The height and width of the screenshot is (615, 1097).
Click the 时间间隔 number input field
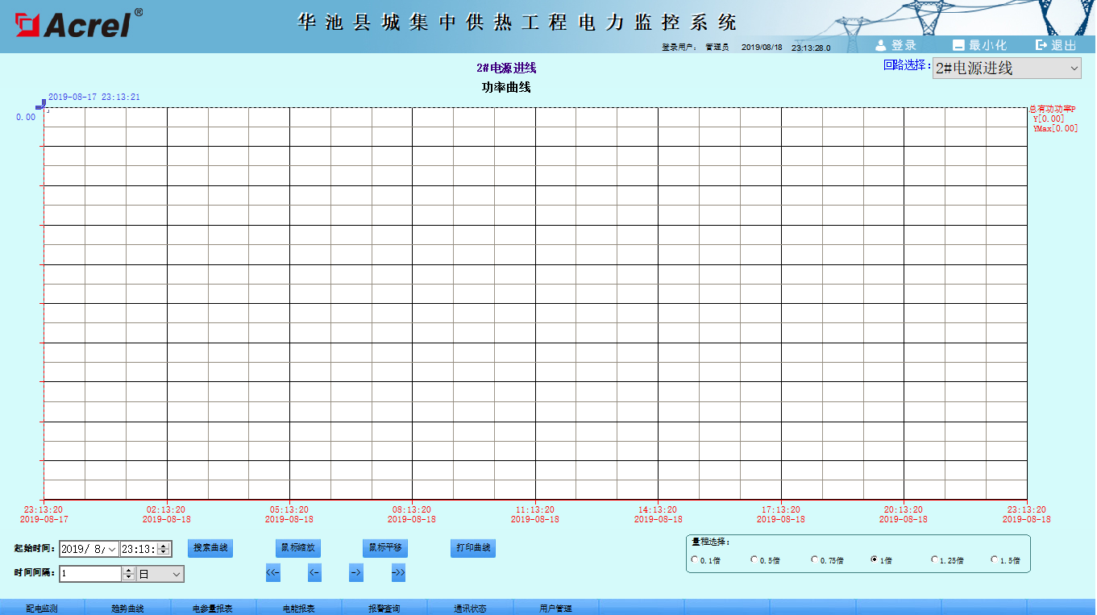(x=90, y=574)
